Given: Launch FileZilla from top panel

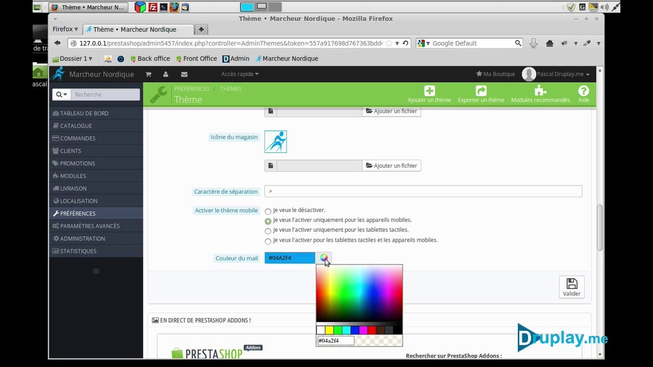Looking at the screenshot, I should click(152, 7).
